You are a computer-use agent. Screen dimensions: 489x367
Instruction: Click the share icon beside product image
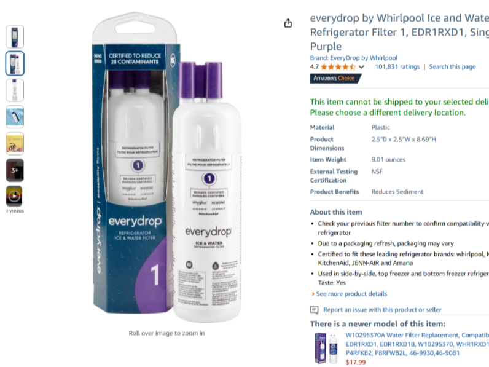tap(288, 23)
